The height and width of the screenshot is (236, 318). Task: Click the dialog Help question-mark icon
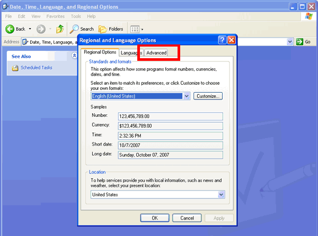pos(222,40)
